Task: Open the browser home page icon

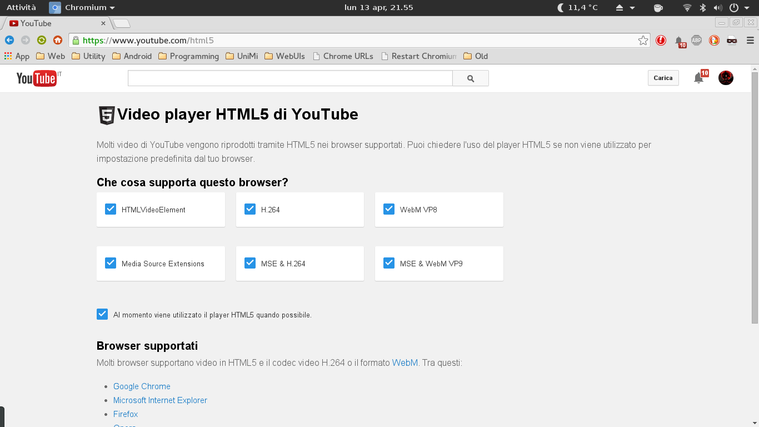Action: click(x=57, y=40)
